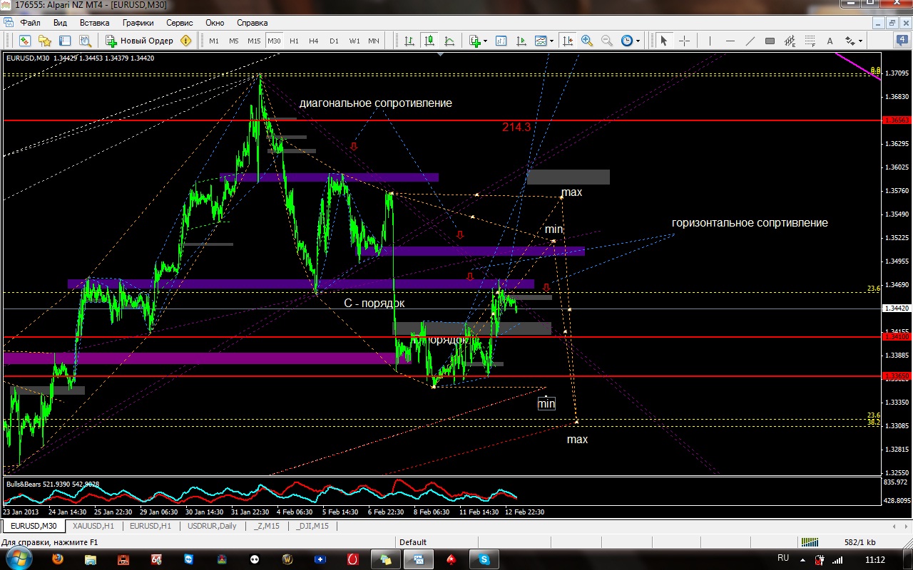Click the yellow diamond Expert Advisors icon

(186, 41)
